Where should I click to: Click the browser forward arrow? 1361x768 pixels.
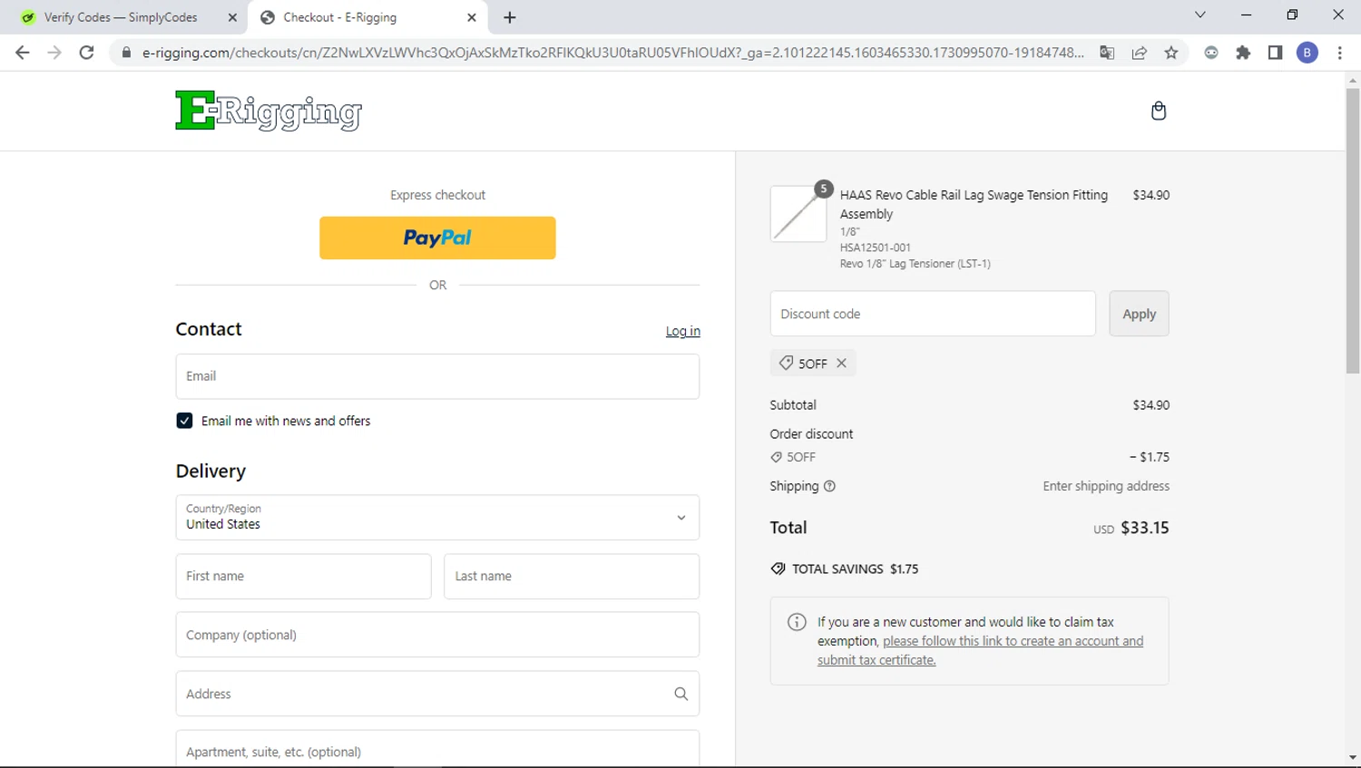tap(54, 53)
